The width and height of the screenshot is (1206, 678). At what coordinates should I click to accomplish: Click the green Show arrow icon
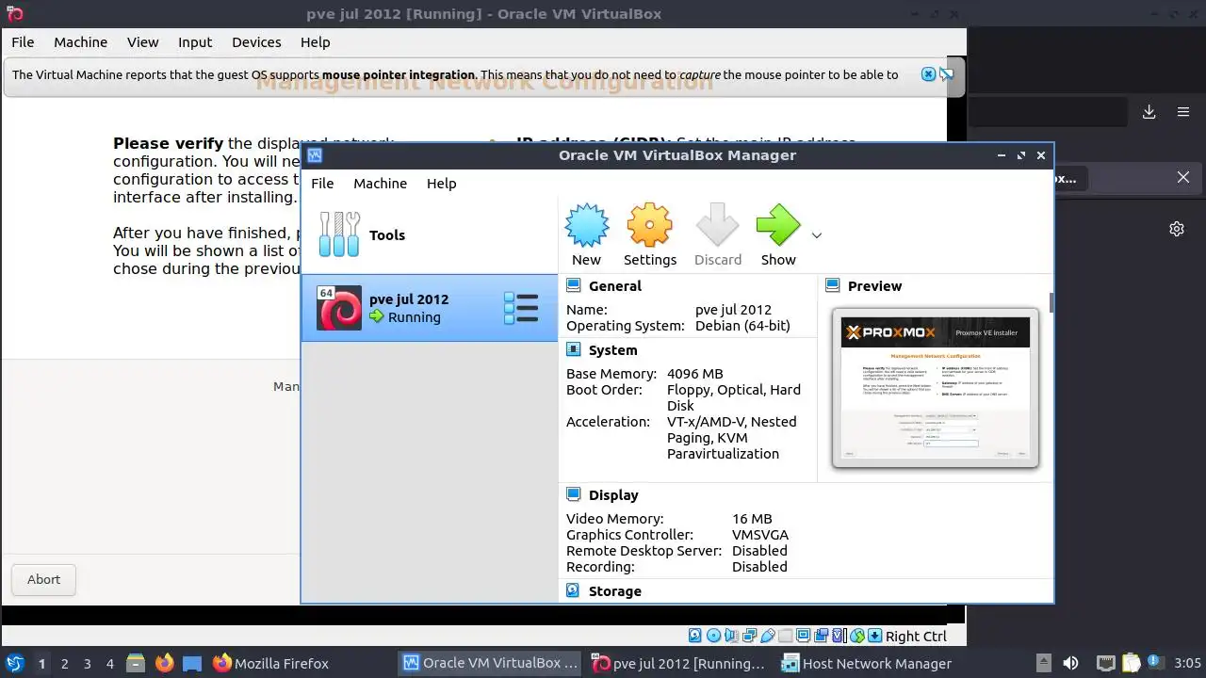778,226
